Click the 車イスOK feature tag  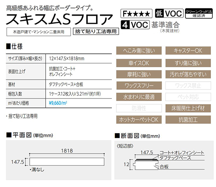click(139, 63)
